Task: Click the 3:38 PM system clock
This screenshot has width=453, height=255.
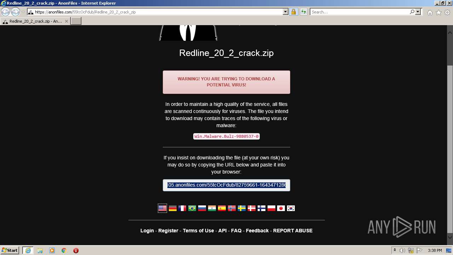Action: (435, 250)
